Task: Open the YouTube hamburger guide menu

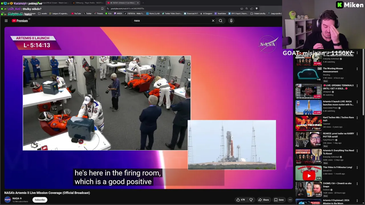Action: pos(6,21)
